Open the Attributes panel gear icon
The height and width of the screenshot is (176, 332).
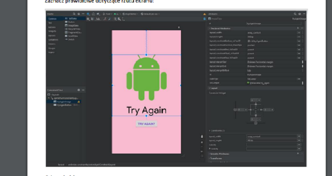[300, 14]
